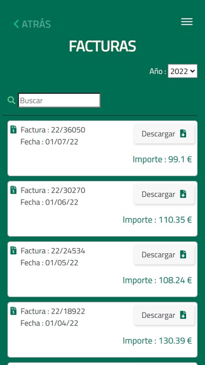Click the back chevron next to ATRÁS

[16, 24]
